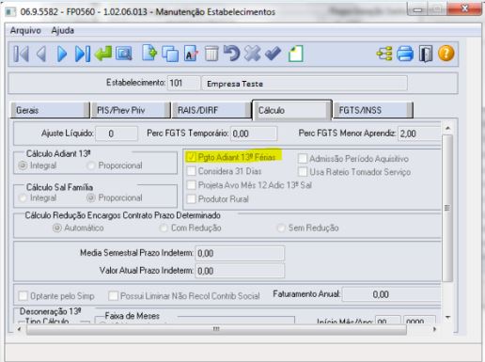Viewport: 485px width, 362px height.
Task: Click the Perc FGTS Menor Aprendiz field
Action: pyautogui.click(x=419, y=134)
